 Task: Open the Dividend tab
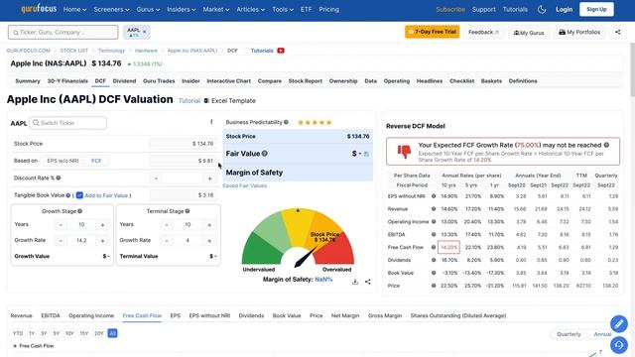[124, 81]
